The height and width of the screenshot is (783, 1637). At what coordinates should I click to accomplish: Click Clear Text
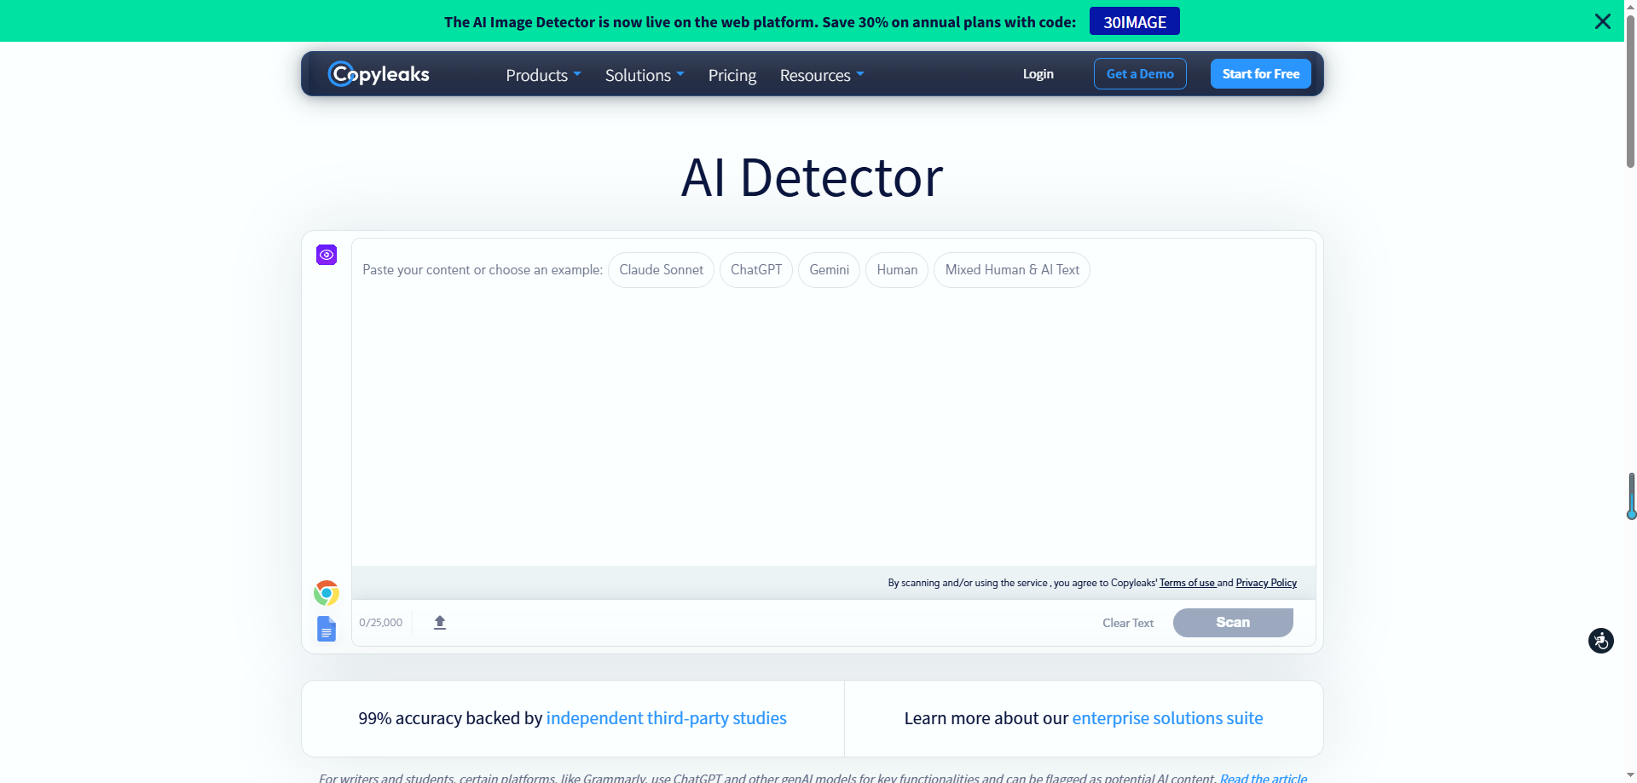coord(1127,623)
